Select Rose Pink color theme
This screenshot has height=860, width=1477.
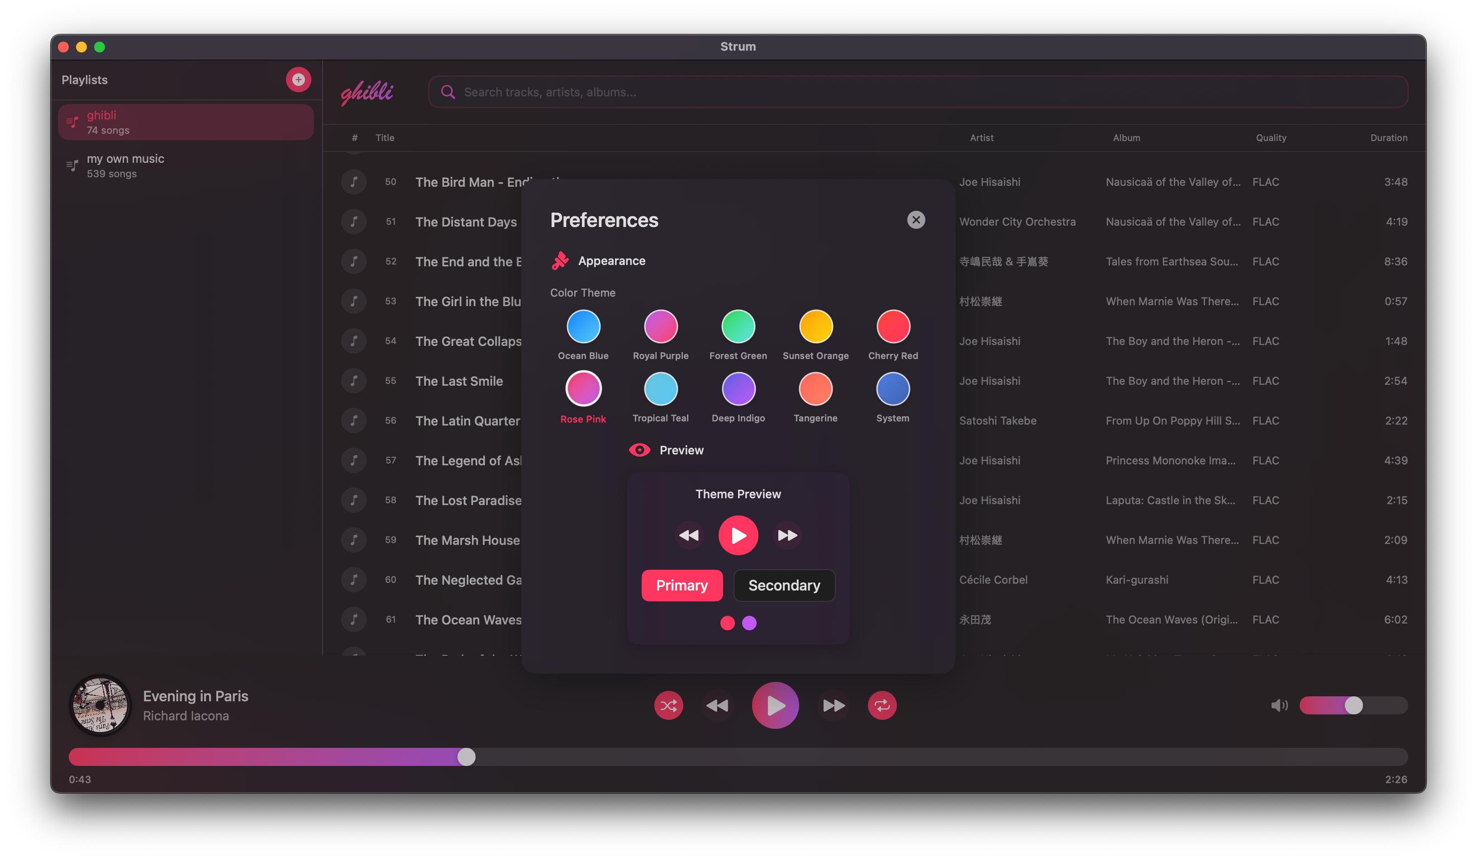tap(583, 389)
